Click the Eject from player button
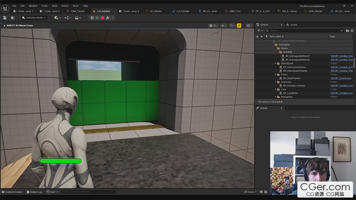Screen dimensions: 356x200 click(x=108, y=18)
